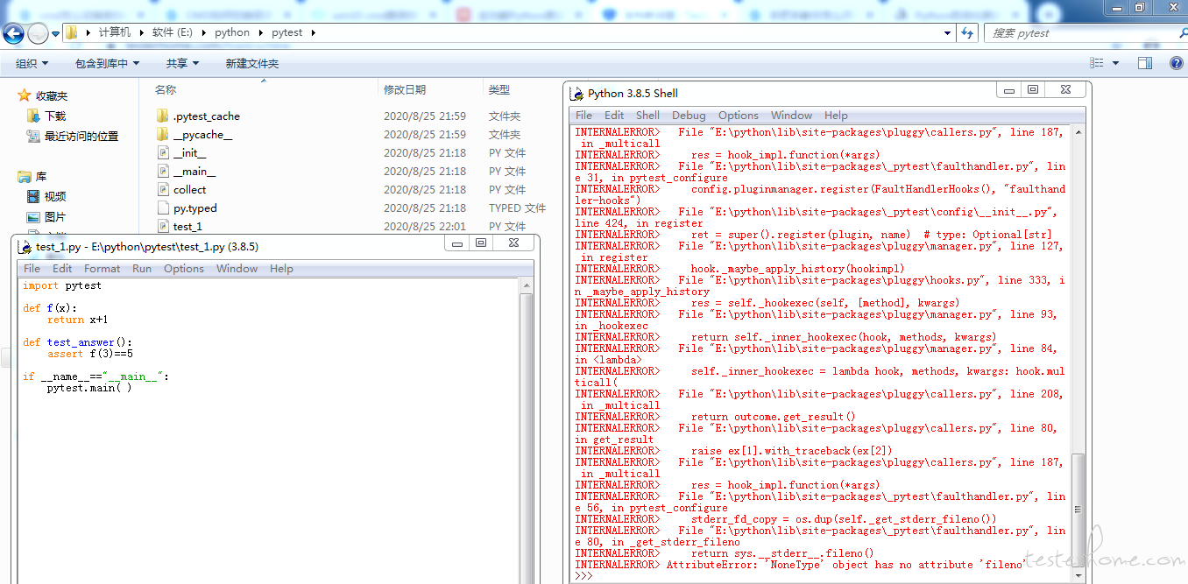
Task: Maximize the Python 3.8.5 Shell window
Action: coord(1033,89)
